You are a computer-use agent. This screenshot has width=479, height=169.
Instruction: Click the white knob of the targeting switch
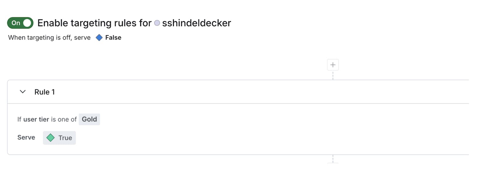tap(27, 23)
